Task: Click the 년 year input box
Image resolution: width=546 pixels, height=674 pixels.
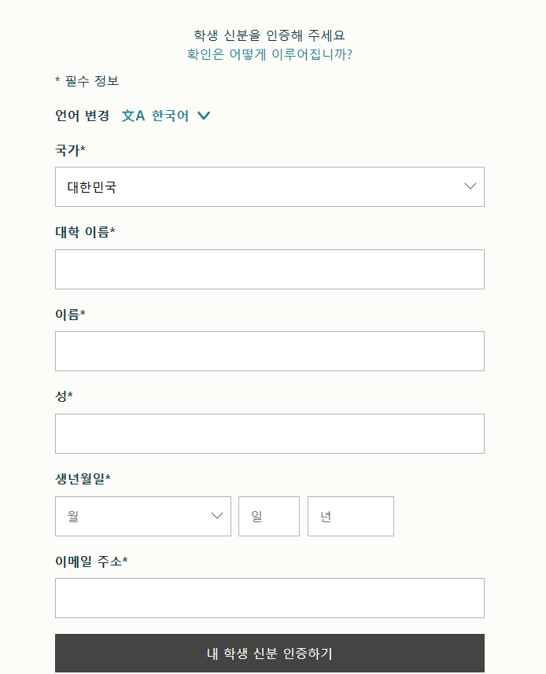Action: click(351, 516)
